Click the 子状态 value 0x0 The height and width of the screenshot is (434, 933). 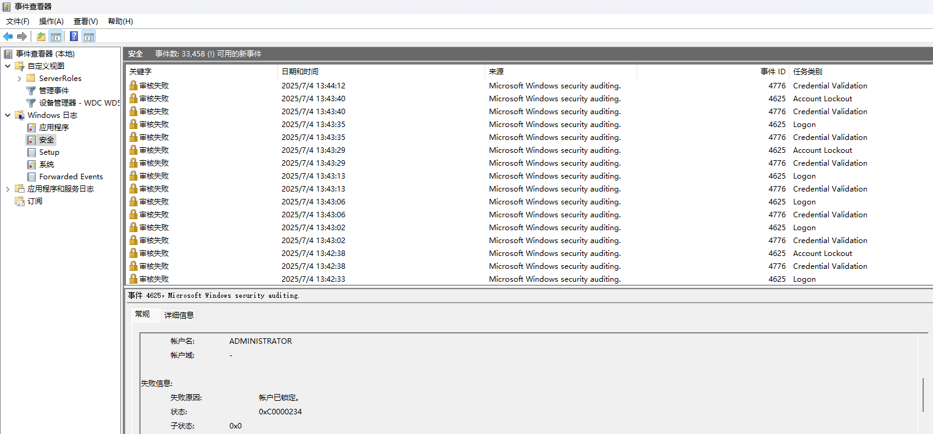point(236,426)
